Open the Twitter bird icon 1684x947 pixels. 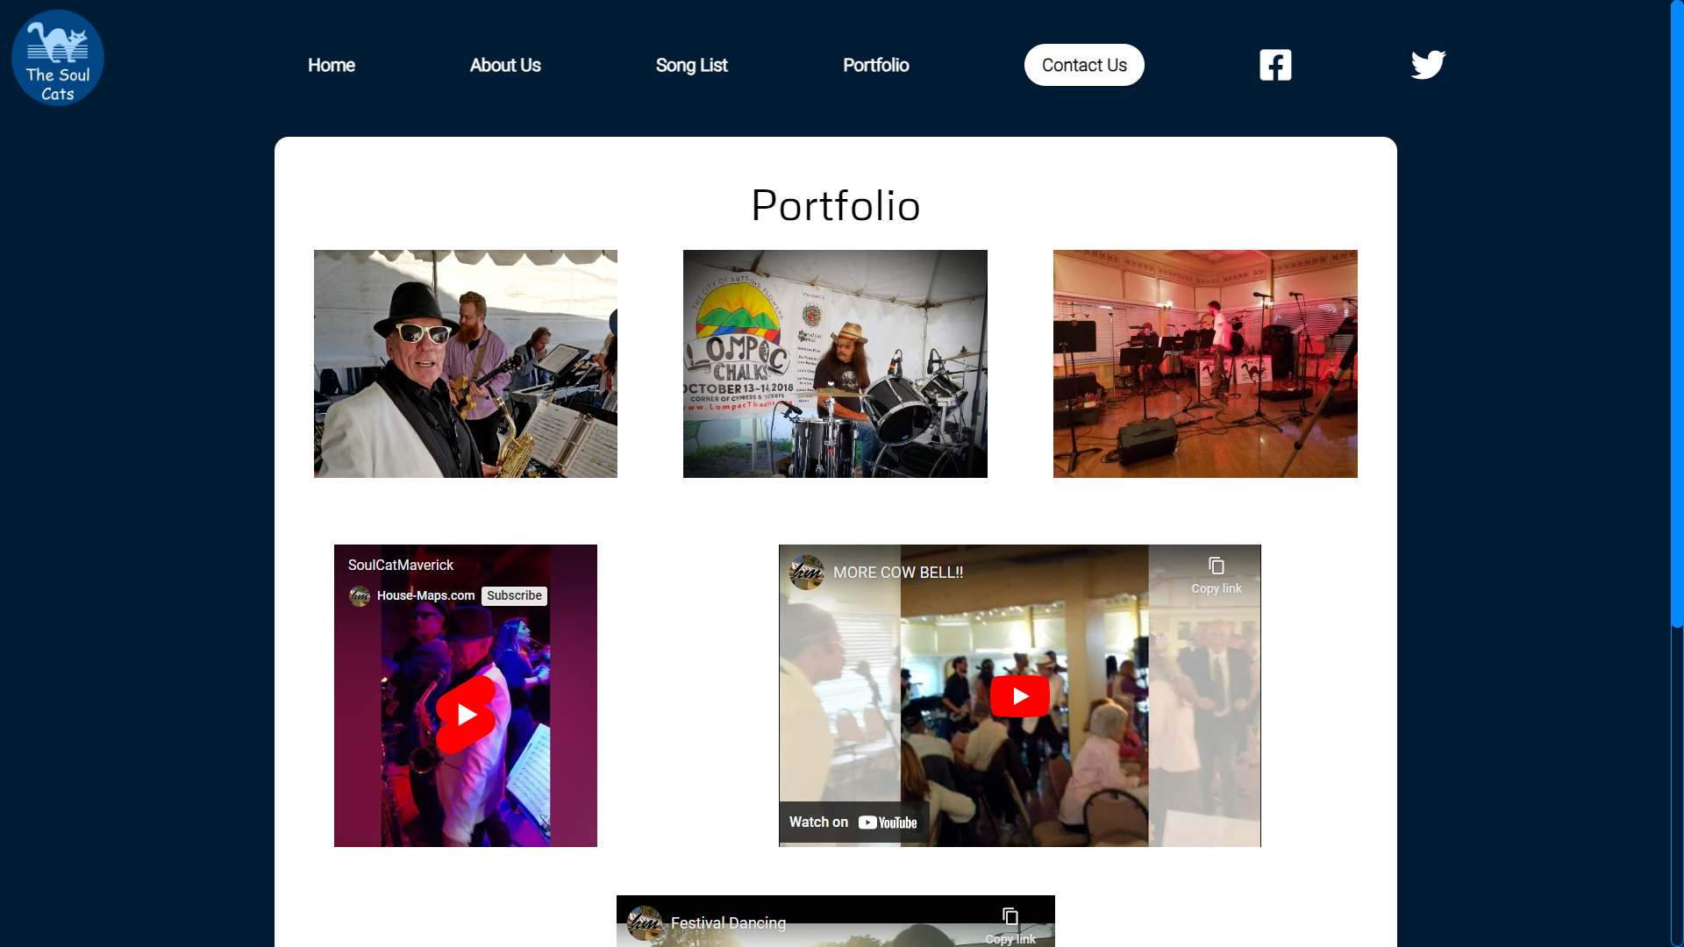pyautogui.click(x=1428, y=65)
